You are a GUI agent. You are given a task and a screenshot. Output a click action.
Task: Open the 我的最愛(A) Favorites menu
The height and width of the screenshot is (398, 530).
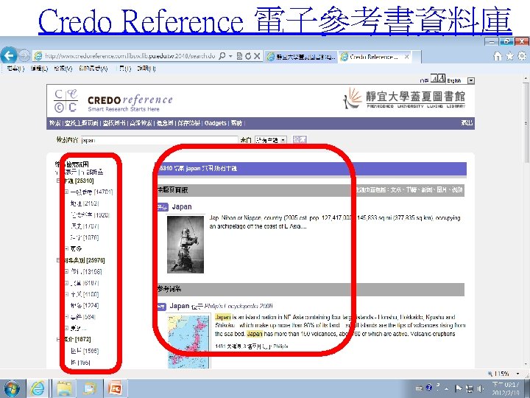[x=93, y=69]
